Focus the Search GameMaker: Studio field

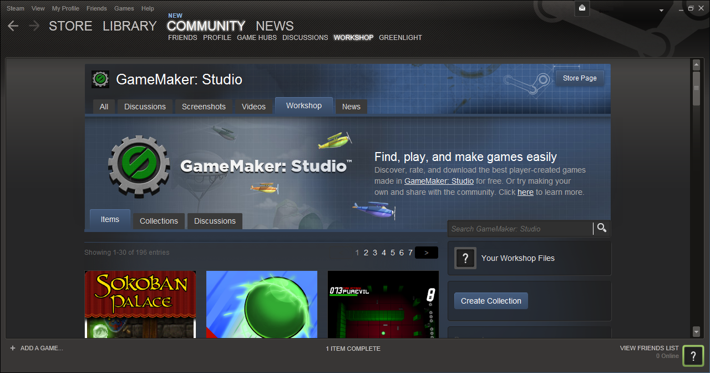point(521,229)
